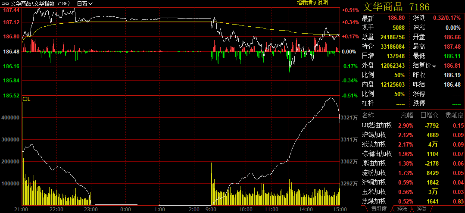Switch to the 贡献度 bottom tab
This screenshot has height=213, width=465.
pyautogui.click(x=379, y=209)
